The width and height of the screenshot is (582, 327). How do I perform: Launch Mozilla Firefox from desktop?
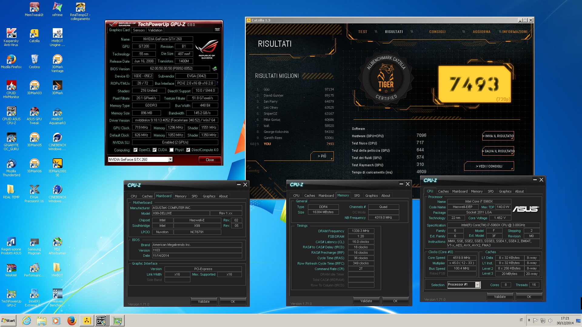[x=11, y=61]
